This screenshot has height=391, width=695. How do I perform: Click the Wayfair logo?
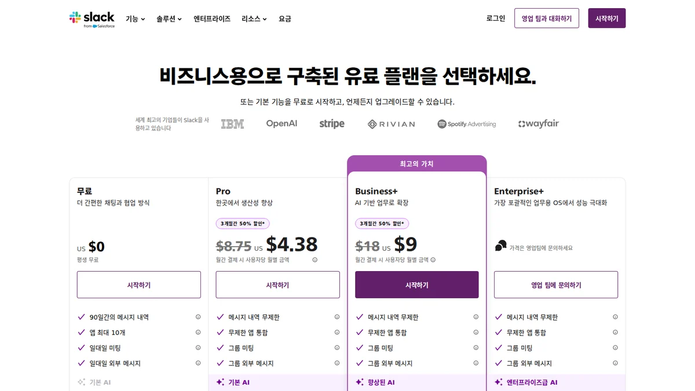pyautogui.click(x=539, y=123)
